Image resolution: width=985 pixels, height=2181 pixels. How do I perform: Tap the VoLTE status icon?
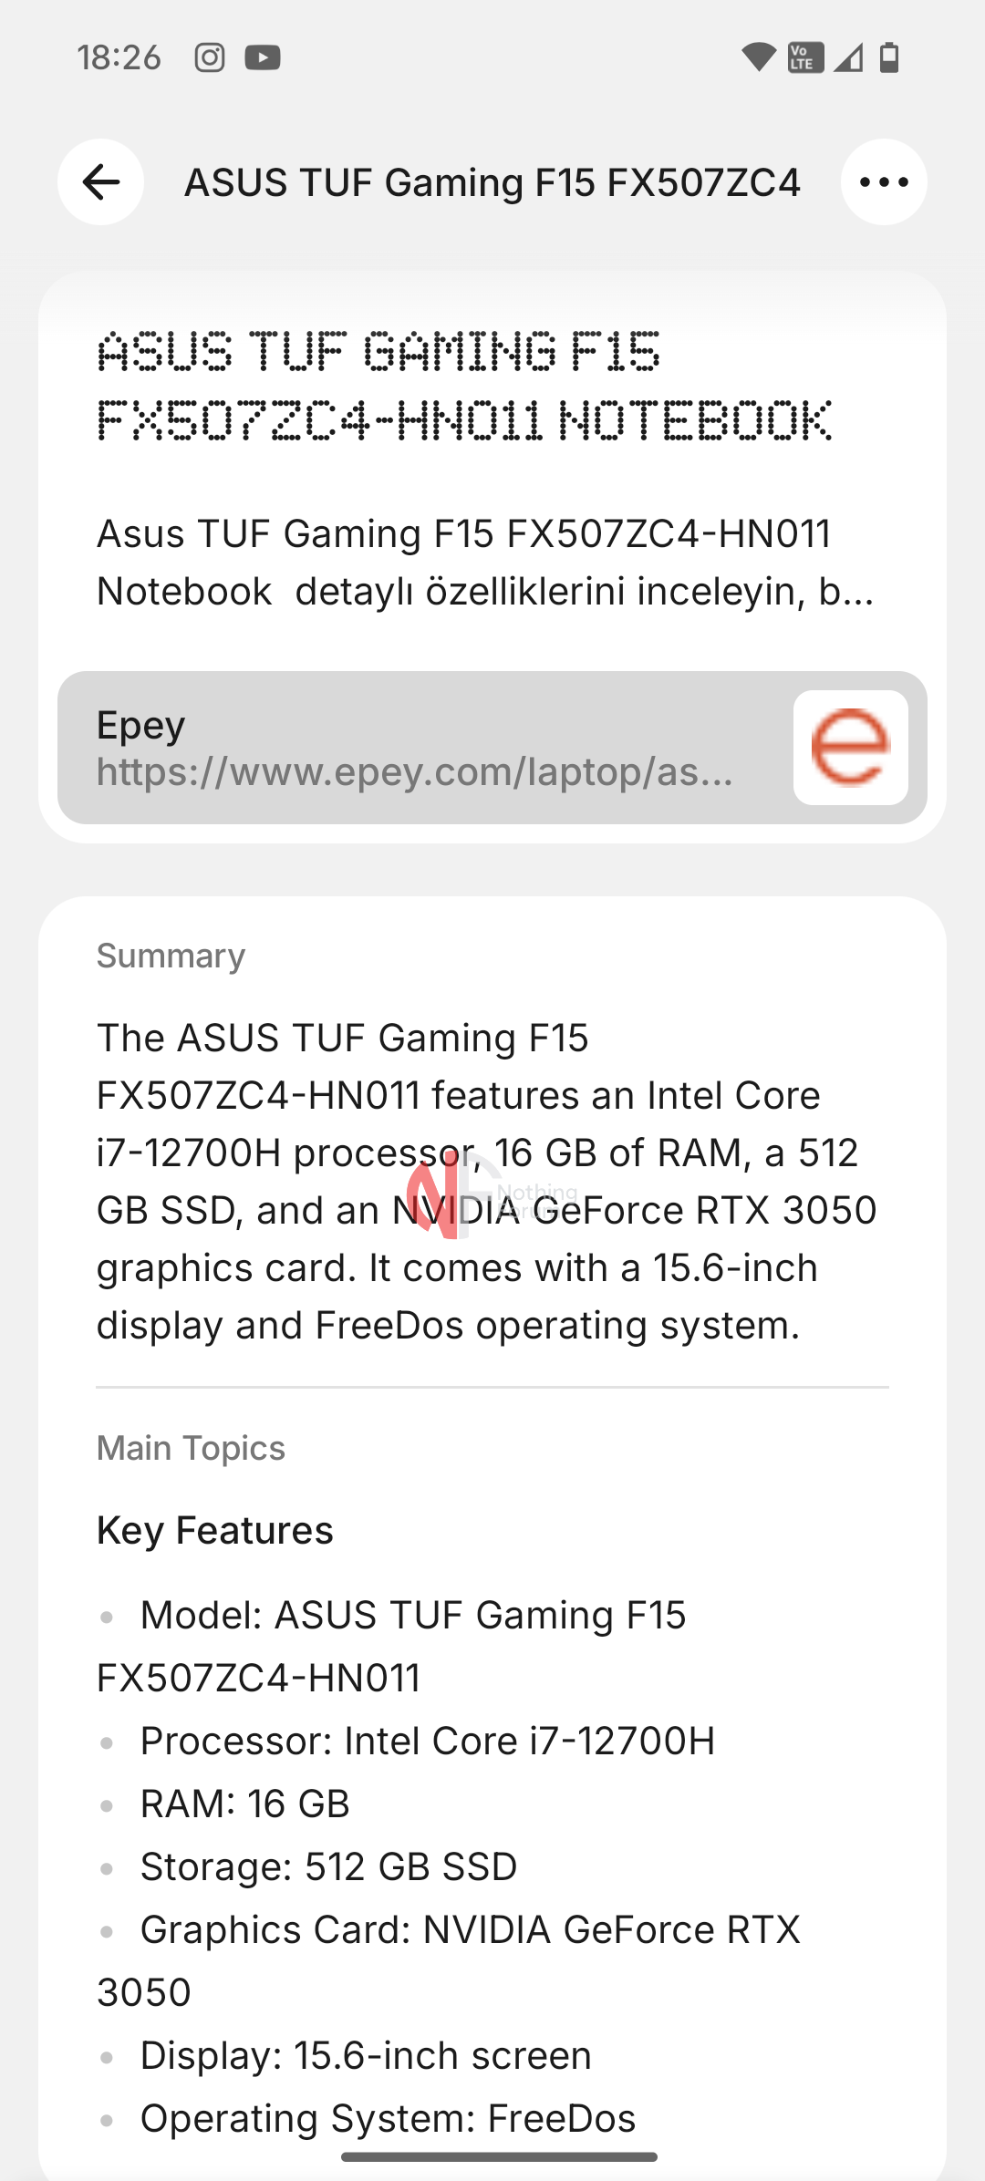point(805,57)
